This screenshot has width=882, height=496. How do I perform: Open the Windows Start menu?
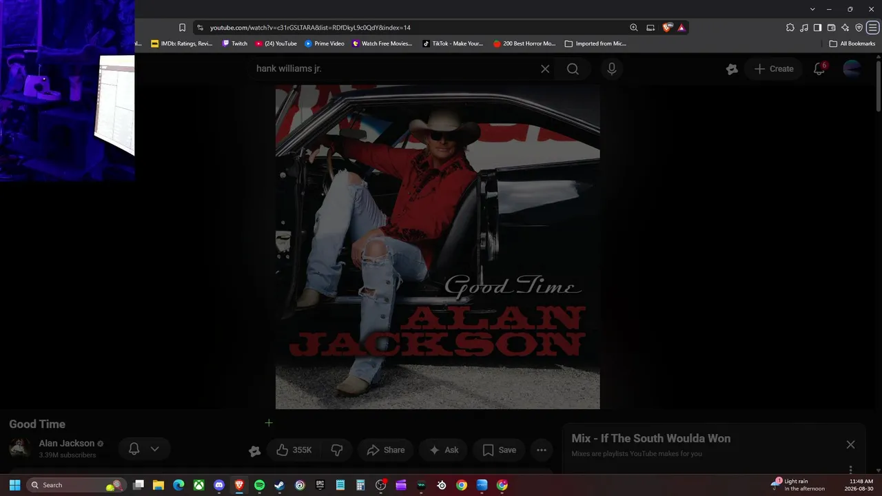(14, 485)
